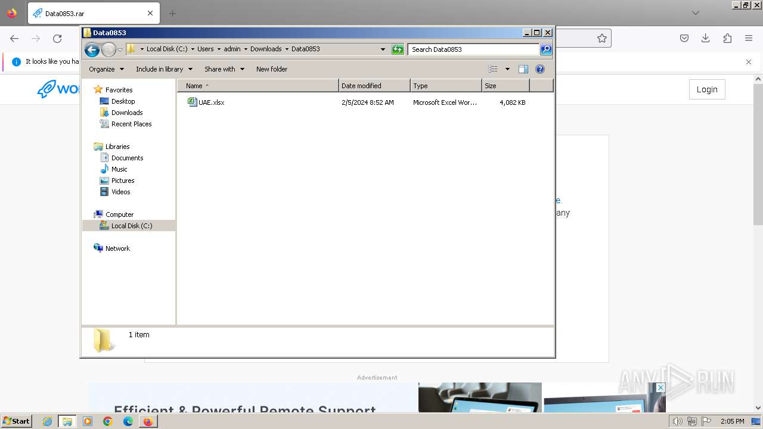Click the volume speaker tray icon
This screenshot has width=763, height=429.
tap(677, 421)
